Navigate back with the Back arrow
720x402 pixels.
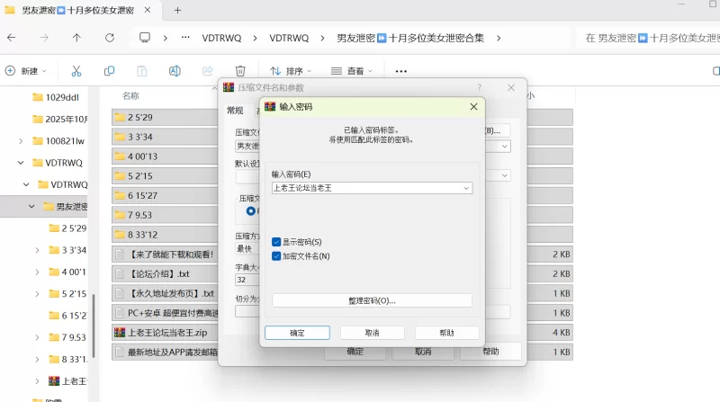pos(12,38)
